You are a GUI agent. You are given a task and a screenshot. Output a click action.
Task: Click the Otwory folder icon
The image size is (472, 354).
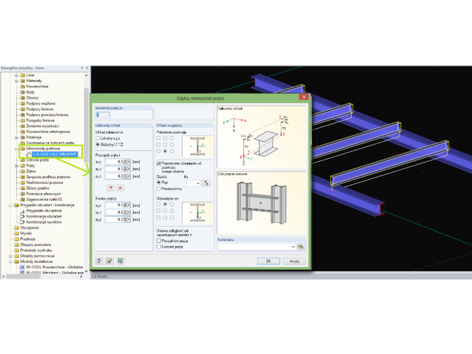[22, 98]
